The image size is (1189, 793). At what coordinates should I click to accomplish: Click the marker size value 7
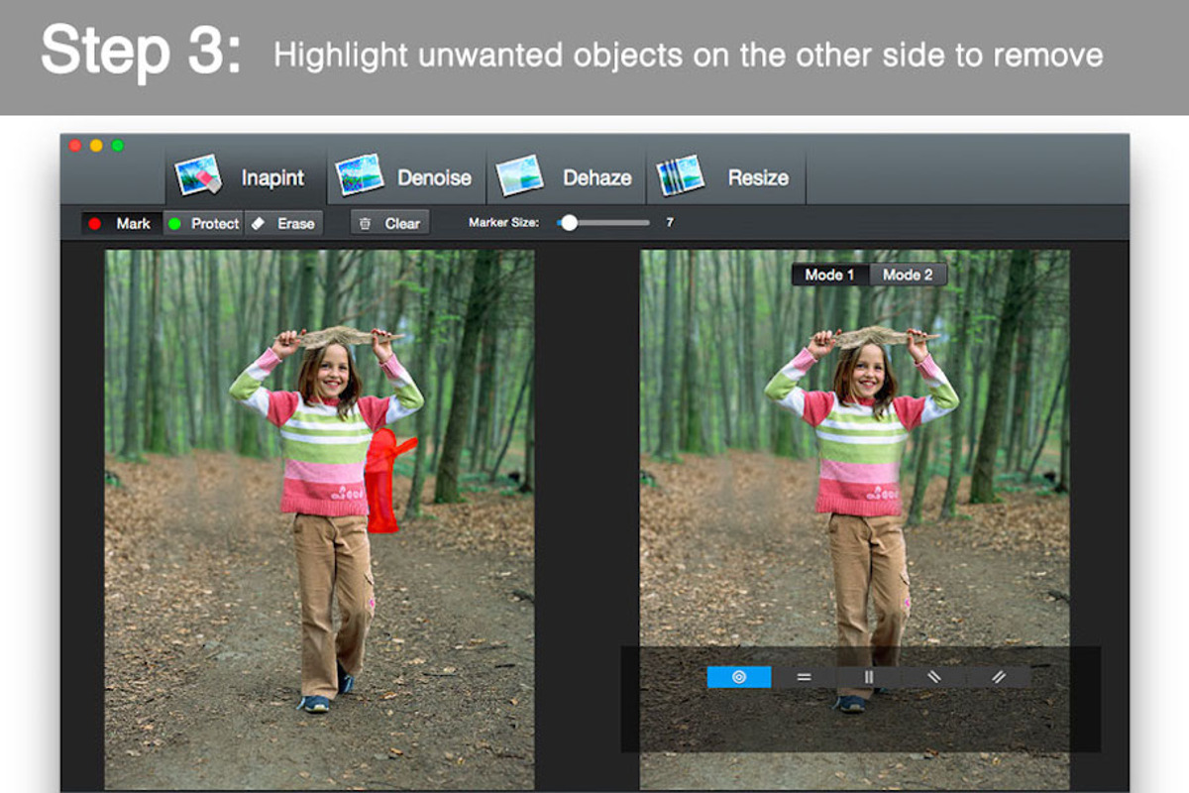pyautogui.click(x=670, y=223)
